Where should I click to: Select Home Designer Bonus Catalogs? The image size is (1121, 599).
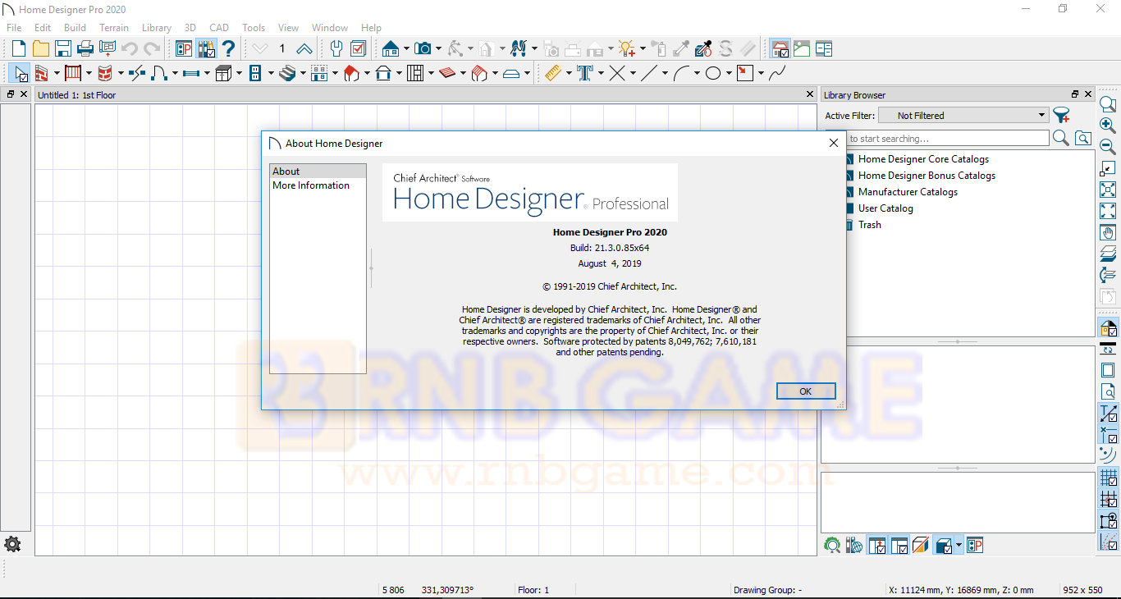(x=927, y=176)
